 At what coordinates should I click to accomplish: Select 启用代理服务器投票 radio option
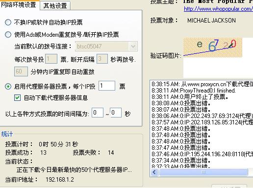click(x=8, y=87)
